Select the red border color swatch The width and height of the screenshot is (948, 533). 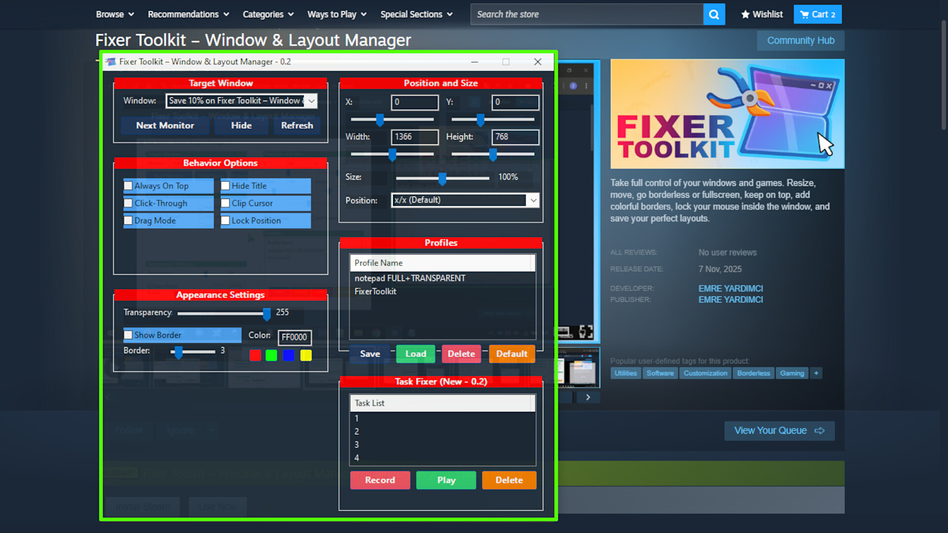(x=255, y=355)
